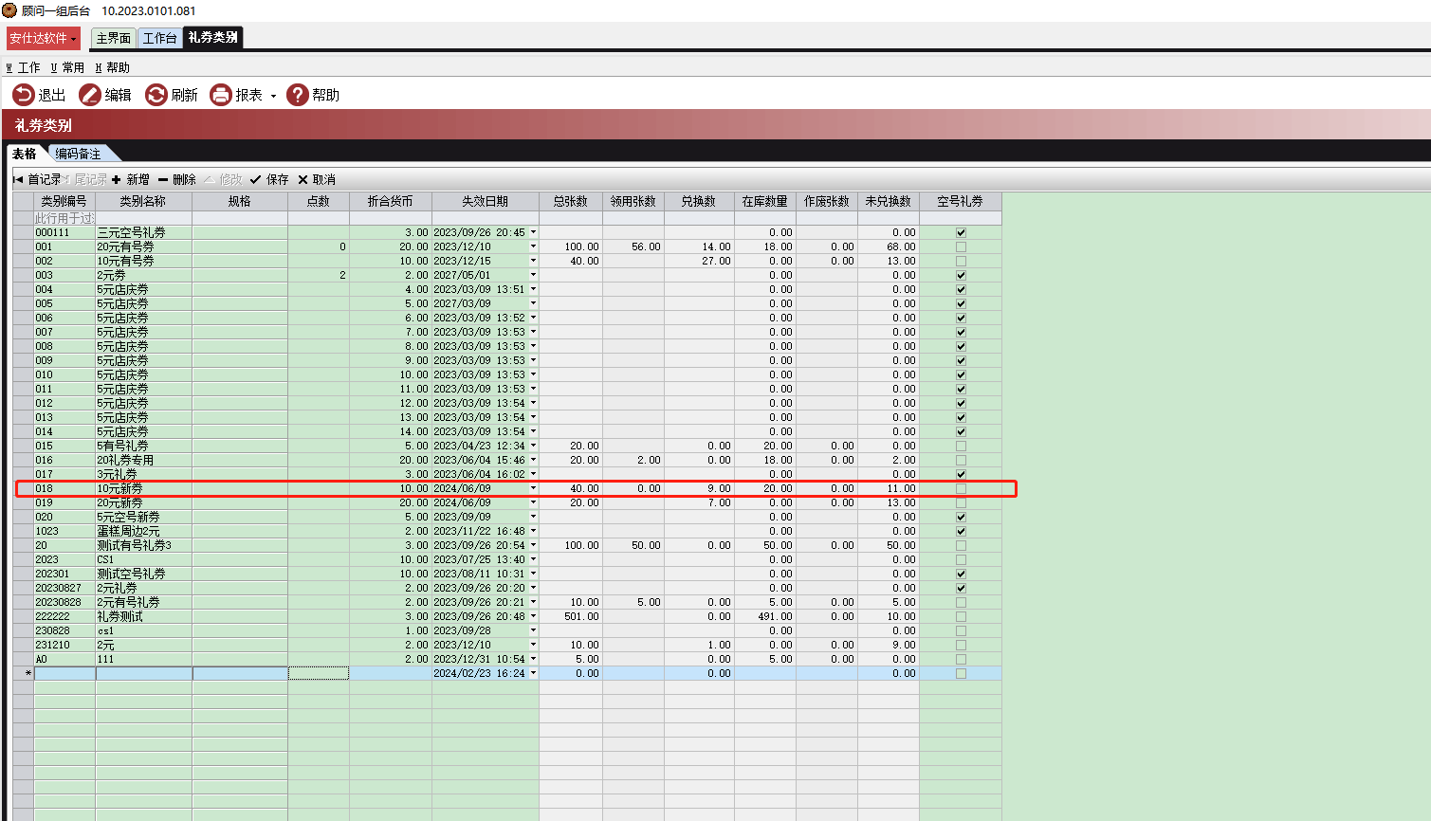Click the 501.00 total count cell

571,616
